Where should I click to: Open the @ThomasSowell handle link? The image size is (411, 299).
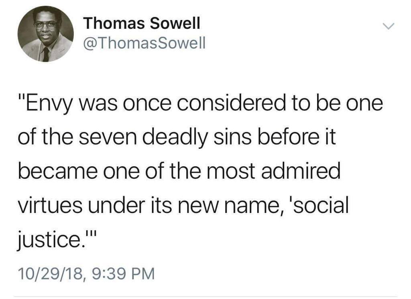point(144,43)
